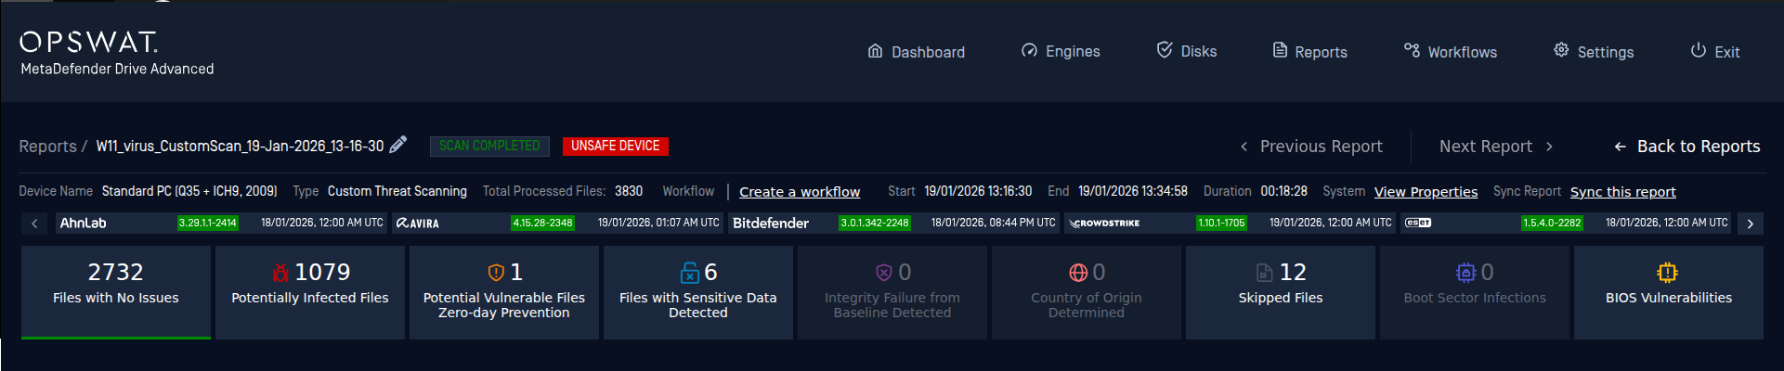Screen dimensions: 1784x371
Task: Select the Potentially Infected Files tab
Action: (x=310, y=292)
